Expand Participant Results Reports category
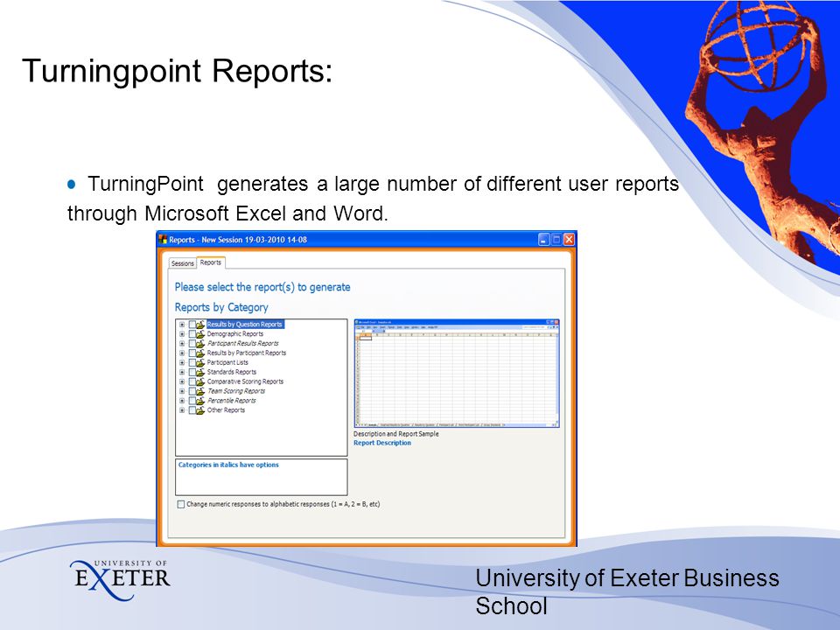 coord(182,343)
